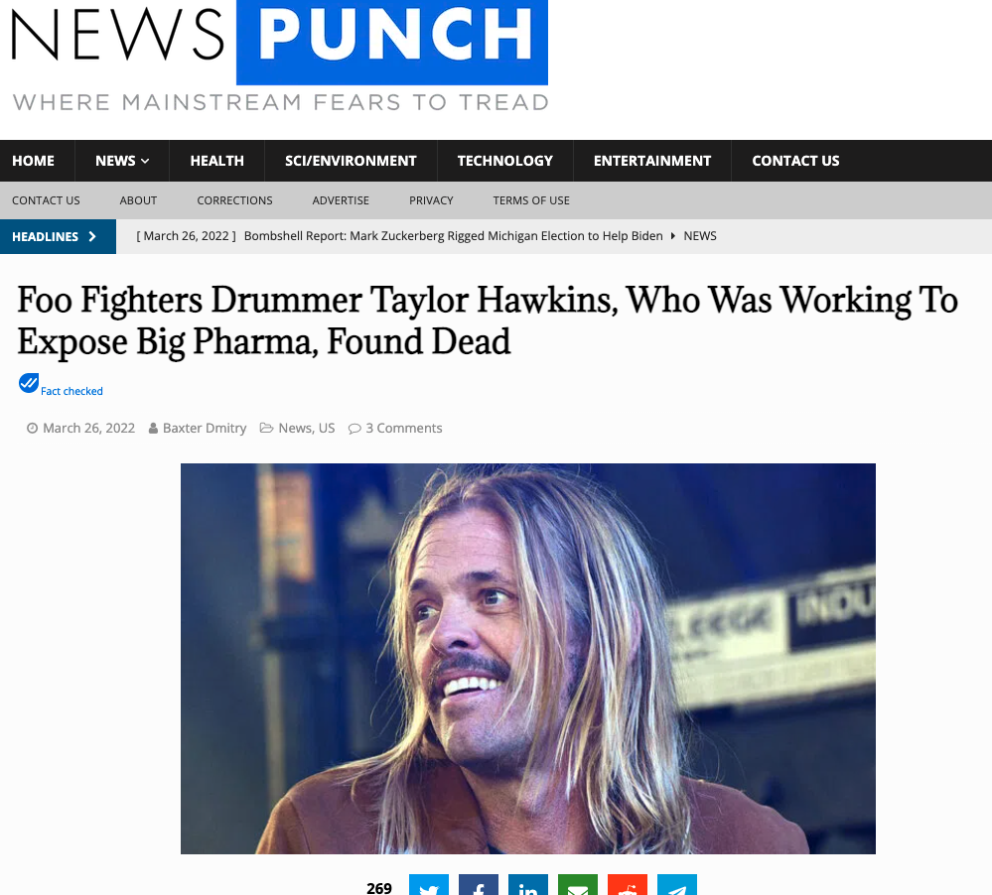Share article via email envelope icon

[578, 884]
